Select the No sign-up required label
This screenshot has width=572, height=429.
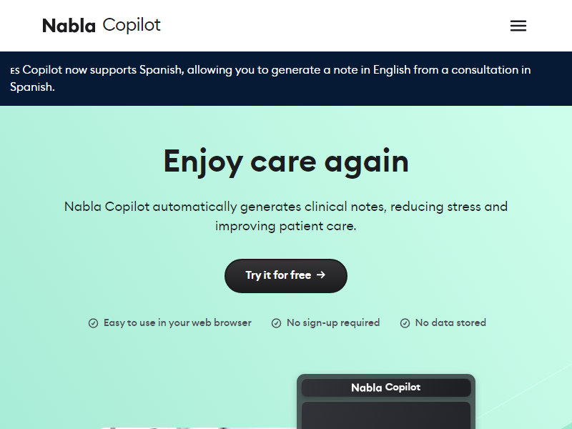[x=333, y=323]
